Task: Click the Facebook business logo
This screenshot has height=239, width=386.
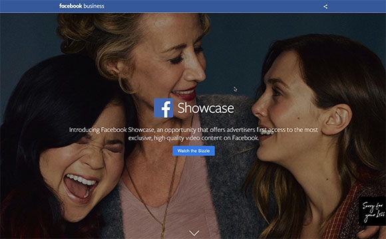Action: (82, 6)
